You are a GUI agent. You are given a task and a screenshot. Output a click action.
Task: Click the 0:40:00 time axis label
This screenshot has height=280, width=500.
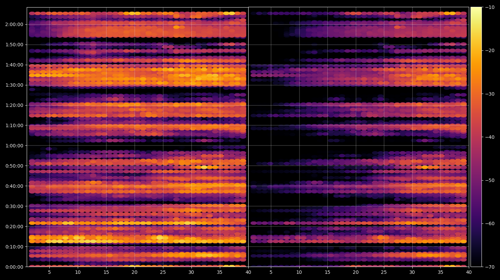pos(14,186)
